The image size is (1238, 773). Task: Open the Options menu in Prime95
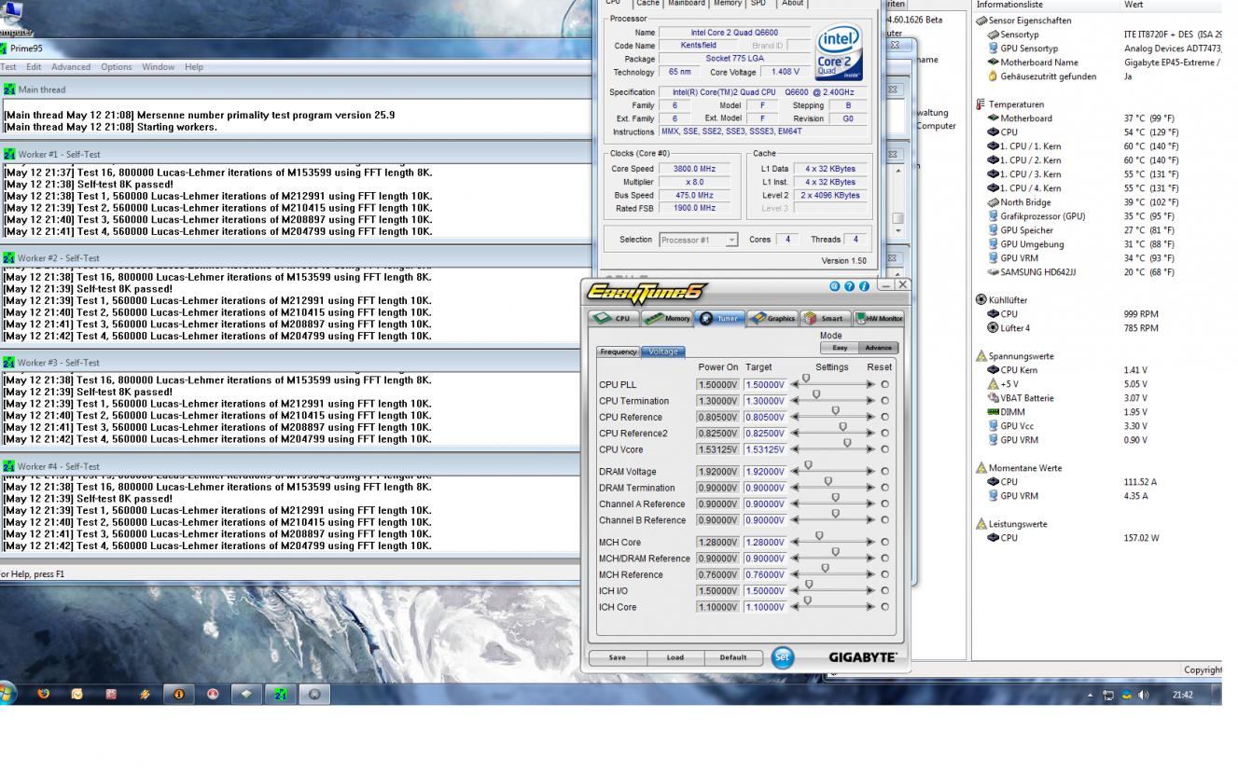[117, 67]
